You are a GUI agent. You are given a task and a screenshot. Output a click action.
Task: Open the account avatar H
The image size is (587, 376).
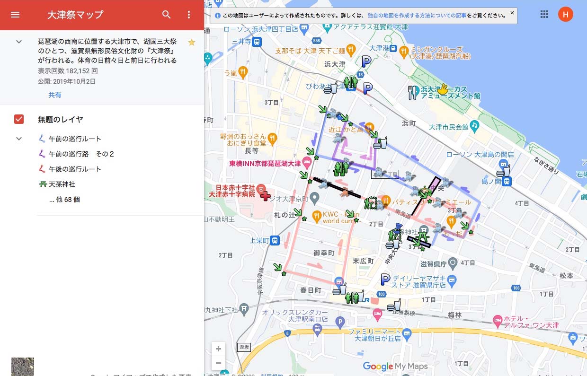565,15
